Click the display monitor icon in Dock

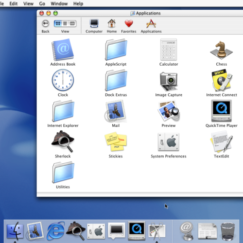coord(116,231)
